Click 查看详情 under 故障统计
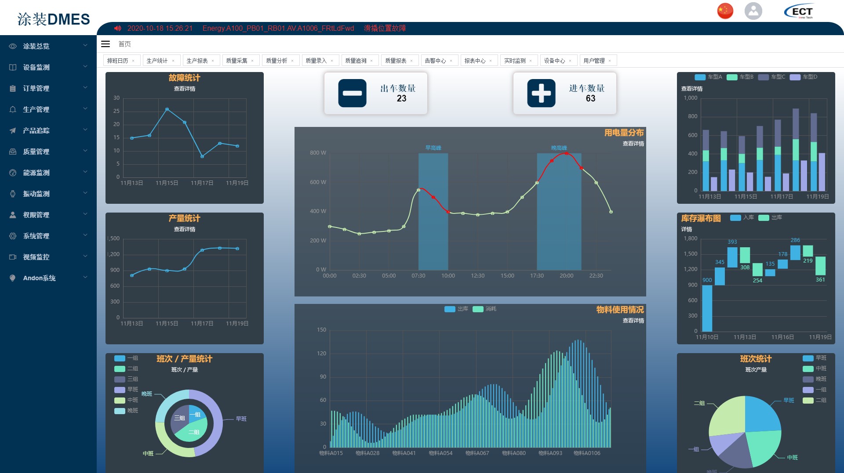844x473 pixels. [x=184, y=89]
